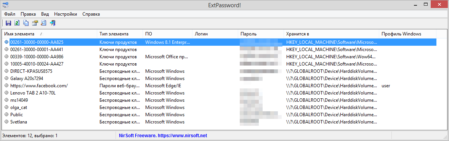Sort by Тип элемента column header
Image resolution: width=449 pixels, height=141 pixels.
tap(120, 34)
